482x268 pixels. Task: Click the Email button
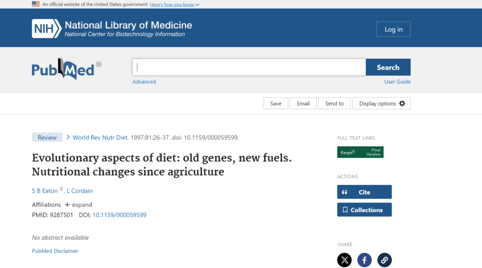point(303,103)
